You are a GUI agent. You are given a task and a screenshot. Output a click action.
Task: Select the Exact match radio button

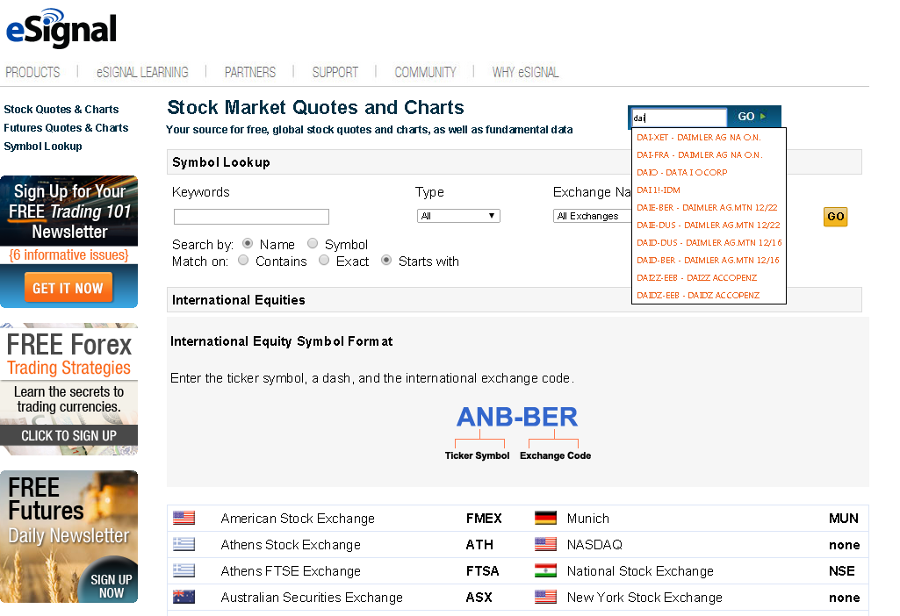[324, 261]
